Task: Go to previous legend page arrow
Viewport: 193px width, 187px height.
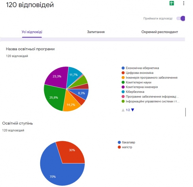Action: click(123, 110)
